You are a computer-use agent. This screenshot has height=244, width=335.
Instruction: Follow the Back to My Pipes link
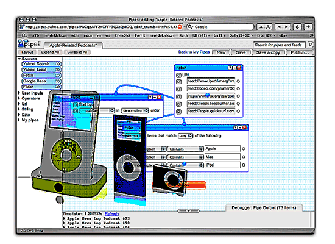[194, 52]
